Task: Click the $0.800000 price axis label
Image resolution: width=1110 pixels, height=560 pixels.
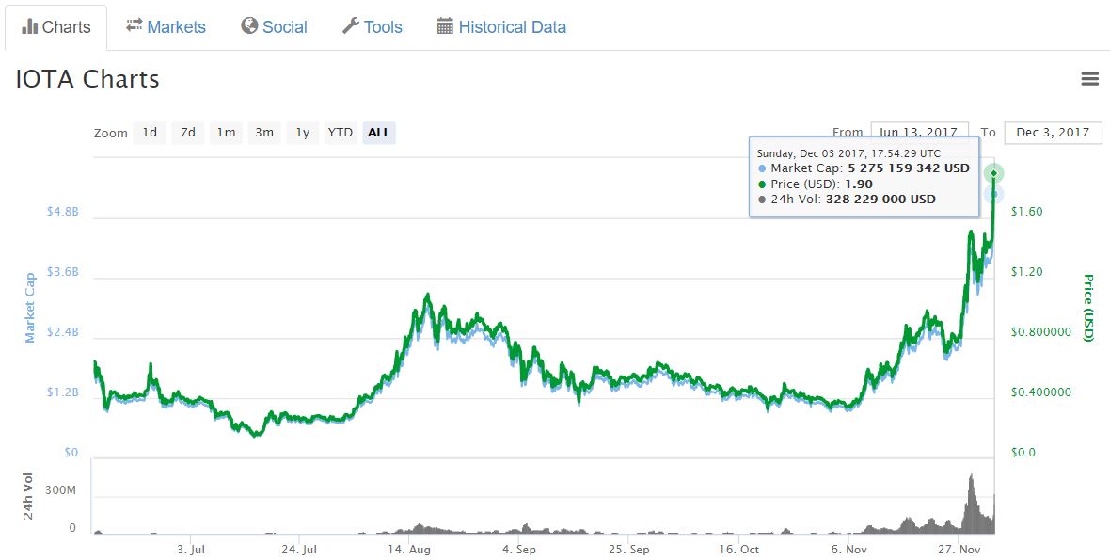Action: tap(1040, 332)
